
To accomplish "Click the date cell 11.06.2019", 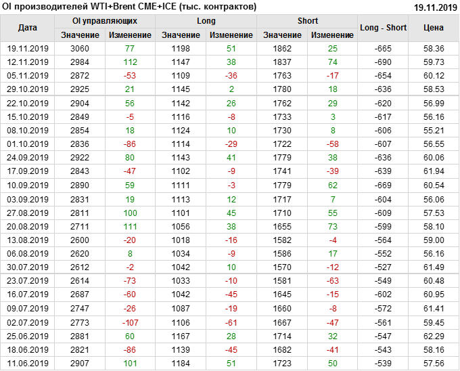I will click(x=28, y=363).
